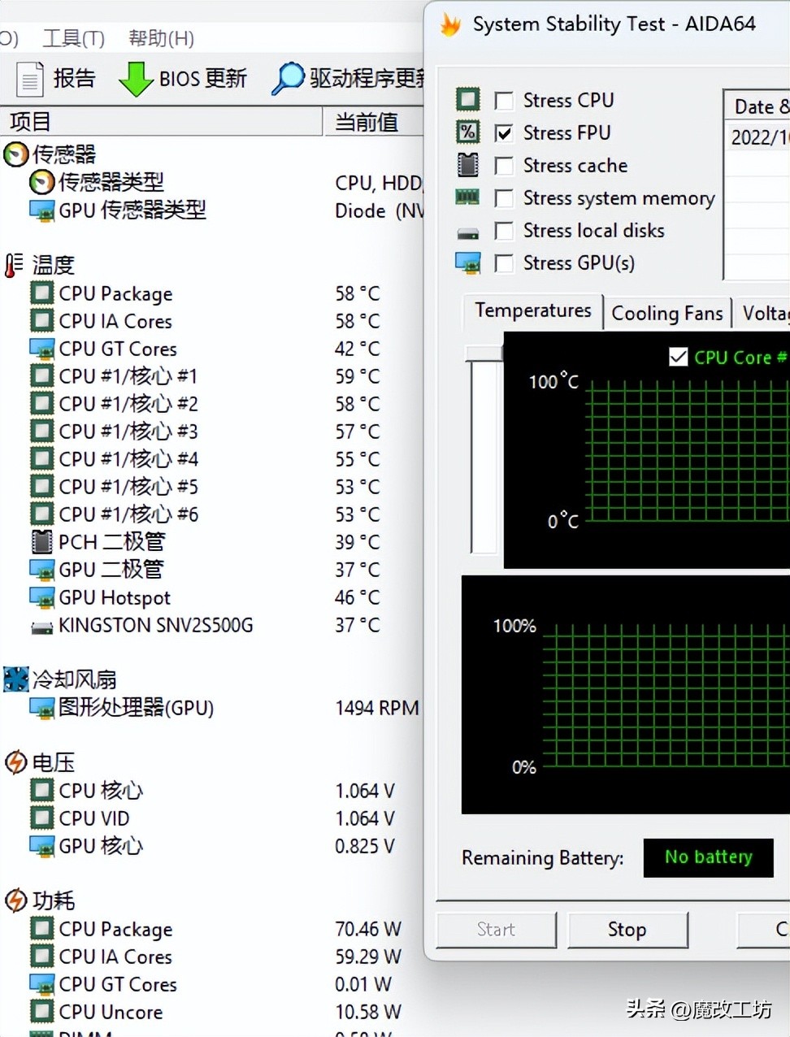Click the driver update magnifier icon

[x=288, y=79]
